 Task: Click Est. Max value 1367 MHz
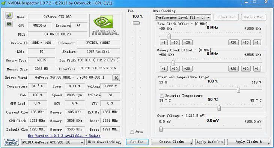click(x=110, y=112)
